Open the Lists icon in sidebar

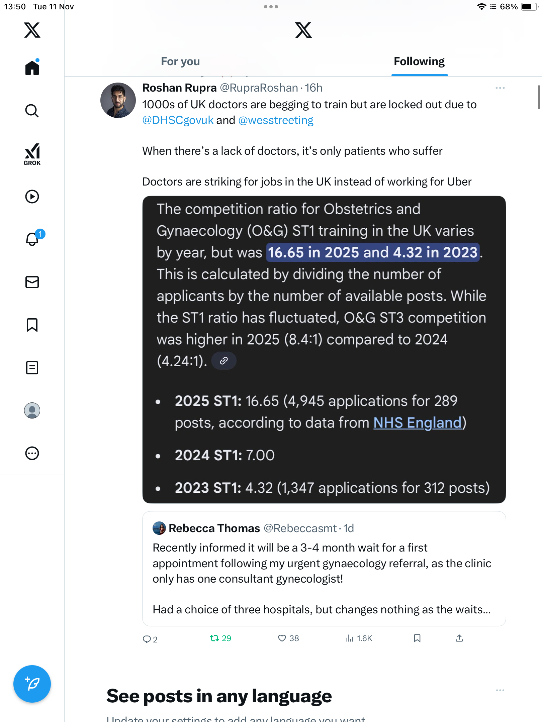[x=32, y=368]
